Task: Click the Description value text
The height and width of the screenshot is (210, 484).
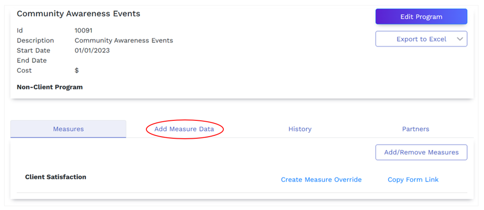Action: pos(124,40)
